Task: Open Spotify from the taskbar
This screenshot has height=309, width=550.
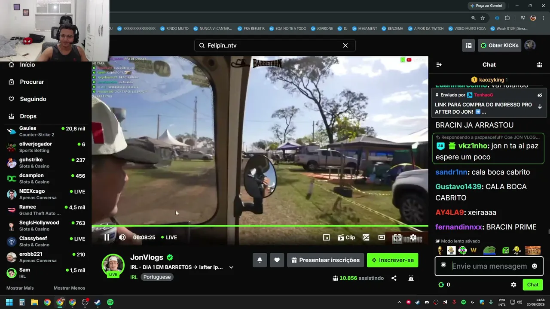Action: (x=110, y=302)
